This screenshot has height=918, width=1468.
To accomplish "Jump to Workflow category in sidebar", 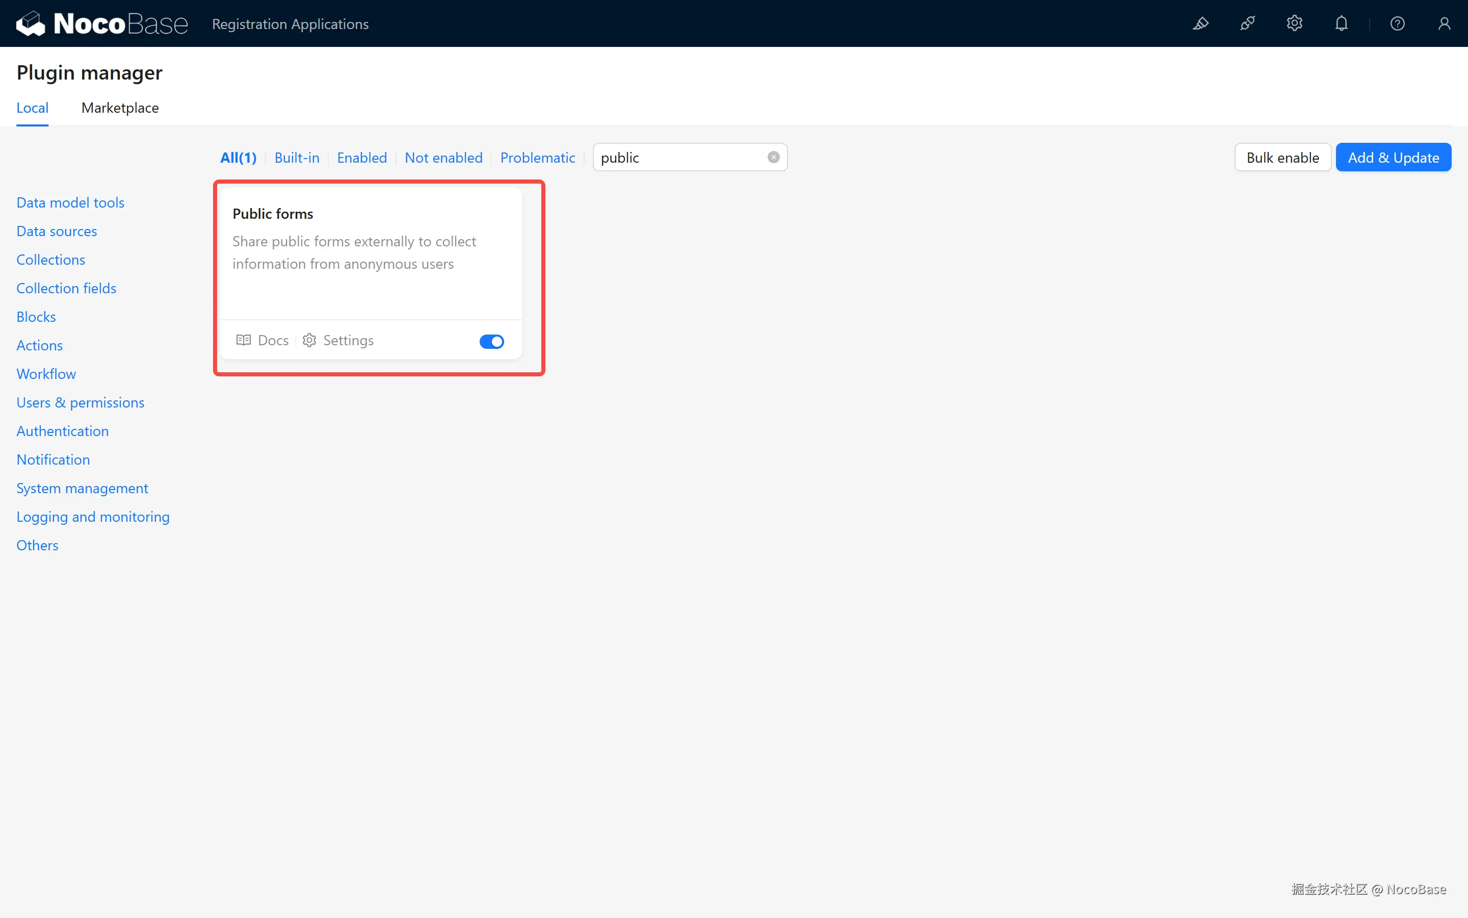I will tap(46, 374).
